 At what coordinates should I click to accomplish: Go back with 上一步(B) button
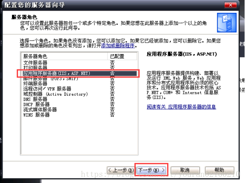point(121,170)
